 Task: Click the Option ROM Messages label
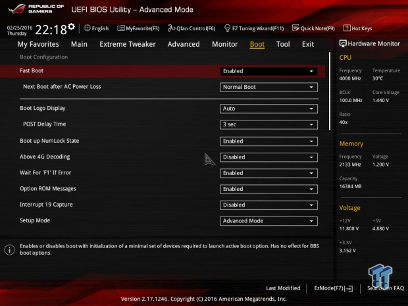(x=48, y=189)
